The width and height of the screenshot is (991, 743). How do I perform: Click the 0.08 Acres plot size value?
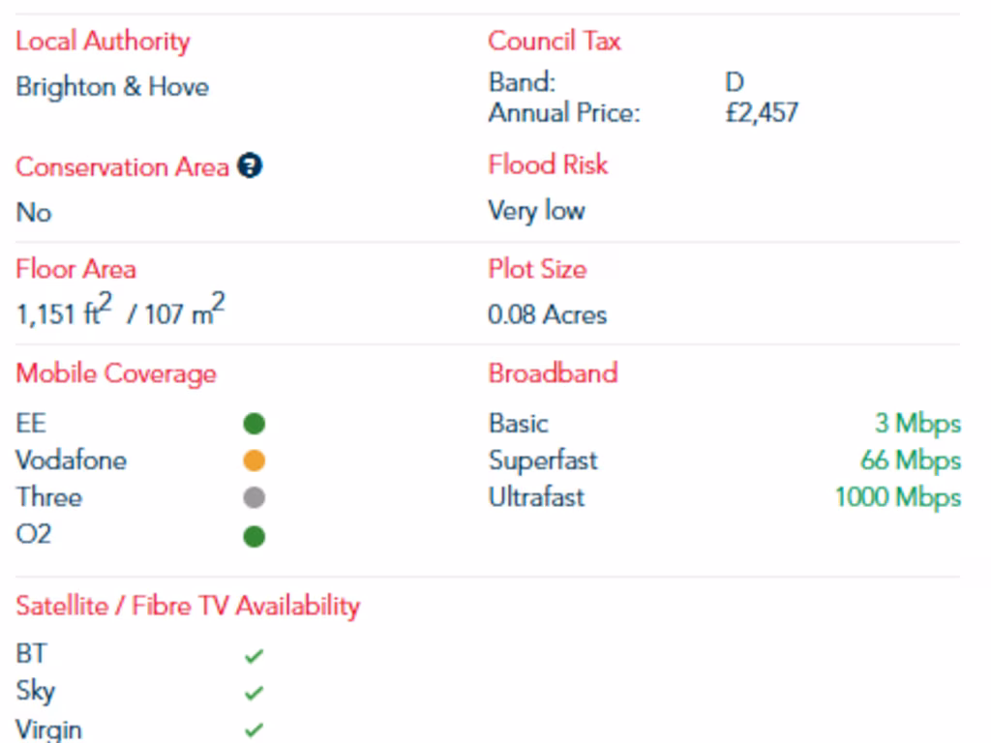click(x=548, y=315)
